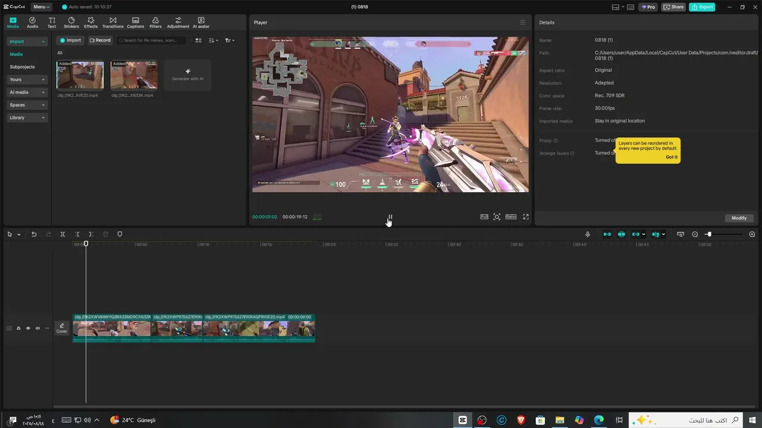
Task: Toggle the linkage button
Action: 635,234
